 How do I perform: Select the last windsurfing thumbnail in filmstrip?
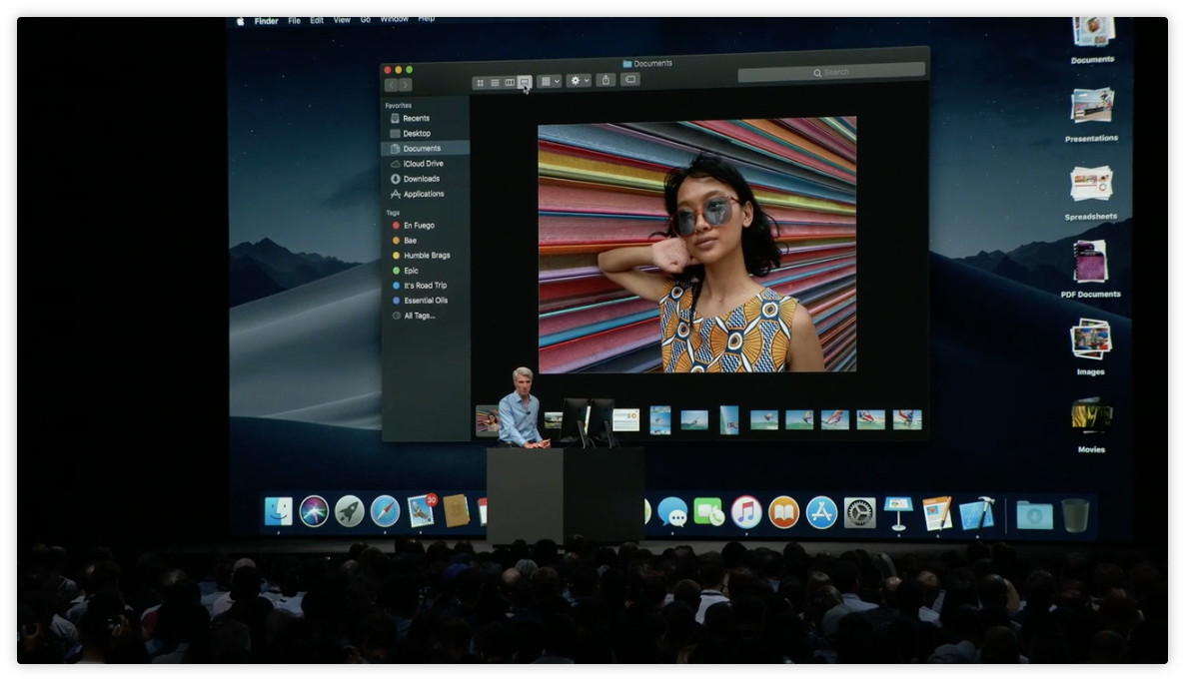907,419
